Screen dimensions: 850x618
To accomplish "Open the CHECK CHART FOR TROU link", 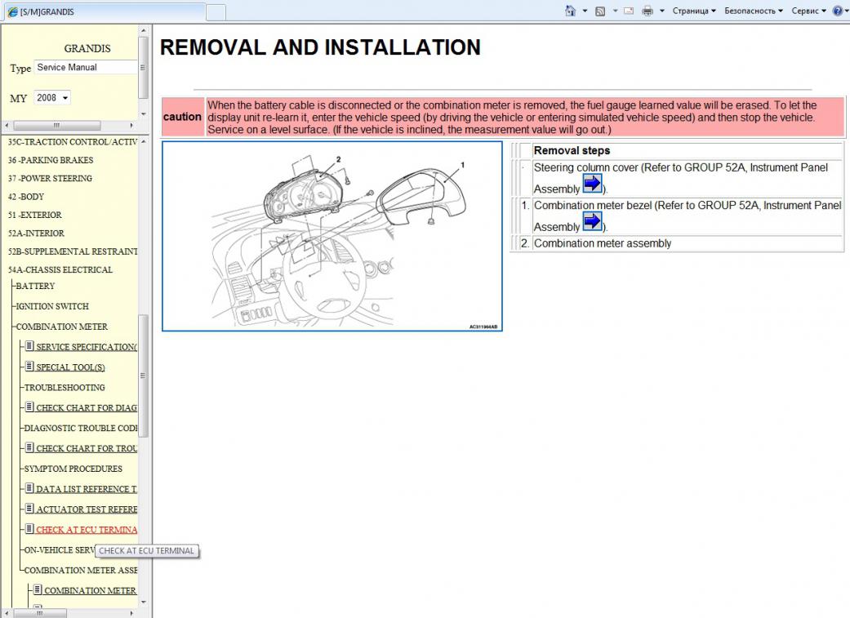I will (87, 449).
